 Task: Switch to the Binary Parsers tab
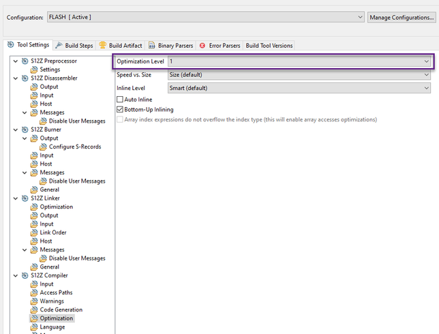tap(170, 46)
